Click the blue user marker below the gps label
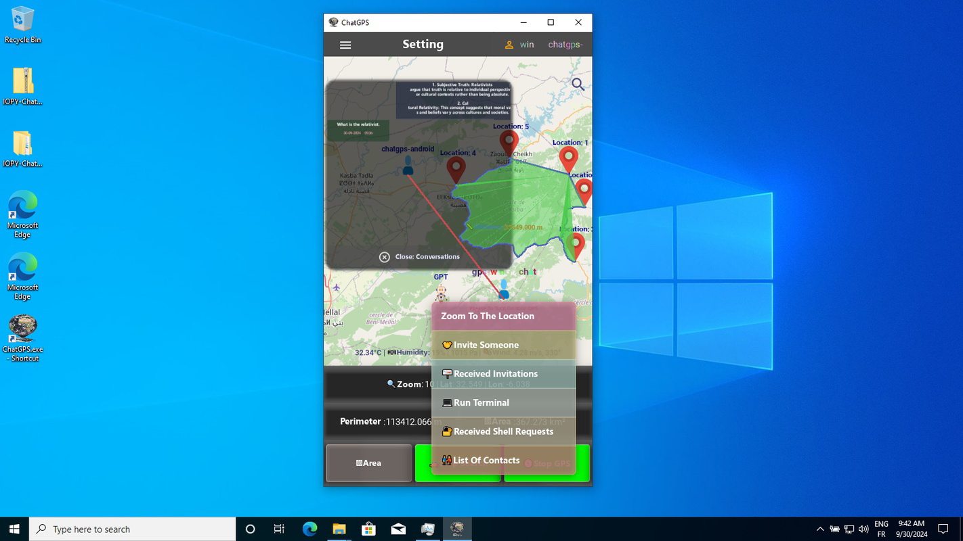This screenshot has height=541, width=963. [x=504, y=289]
